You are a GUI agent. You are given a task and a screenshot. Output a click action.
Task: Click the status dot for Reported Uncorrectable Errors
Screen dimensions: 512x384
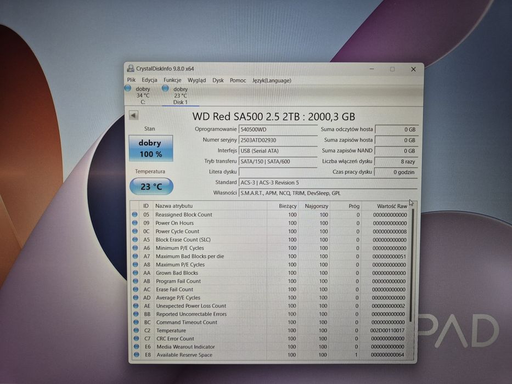[x=136, y=314]
